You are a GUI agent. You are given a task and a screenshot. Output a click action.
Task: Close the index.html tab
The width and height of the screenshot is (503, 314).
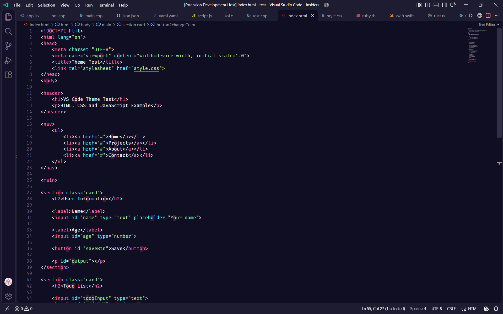pos(312,16)
